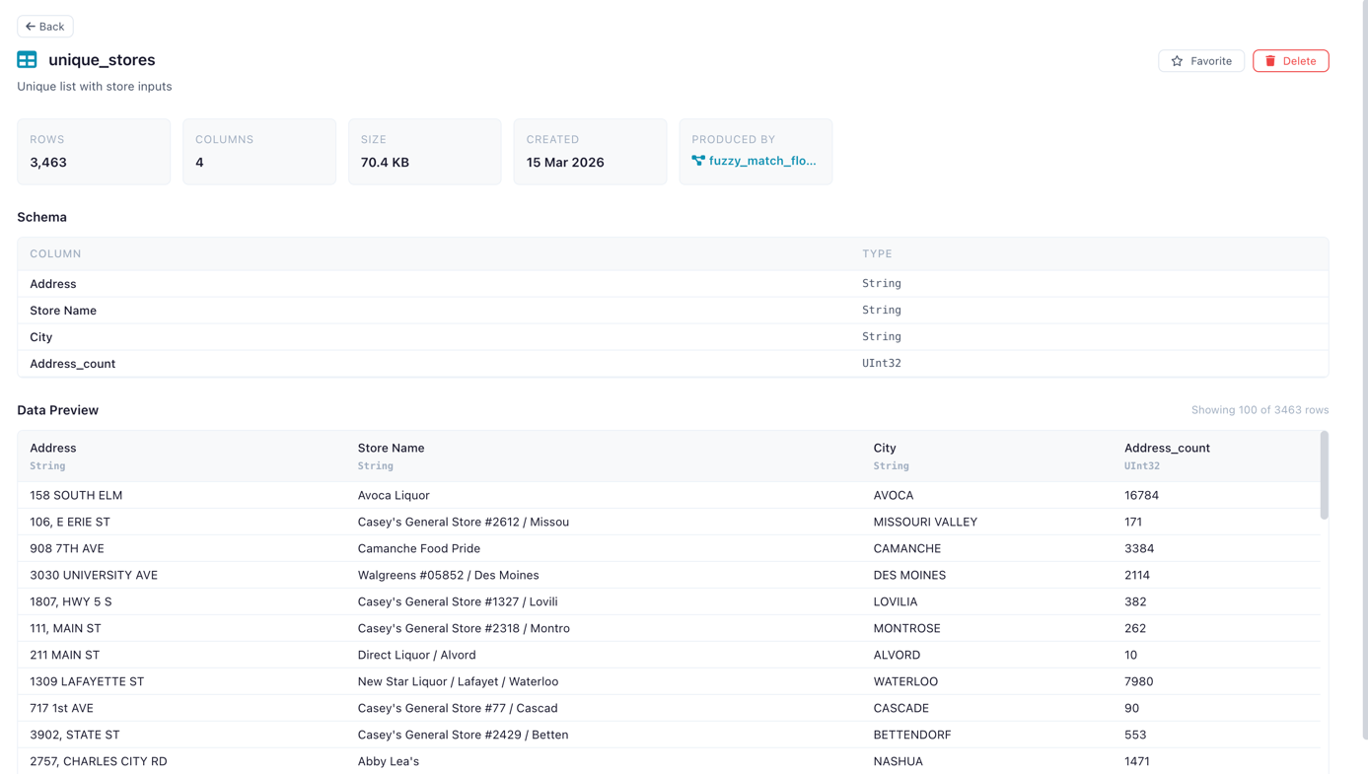Click the trash icon in Delete
This screenshot has width=1368, height=774.
[1270, 61]
